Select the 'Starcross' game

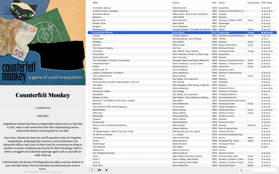tap(182, 113)
